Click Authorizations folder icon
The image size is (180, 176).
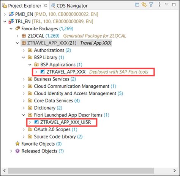tap(30, 50)
